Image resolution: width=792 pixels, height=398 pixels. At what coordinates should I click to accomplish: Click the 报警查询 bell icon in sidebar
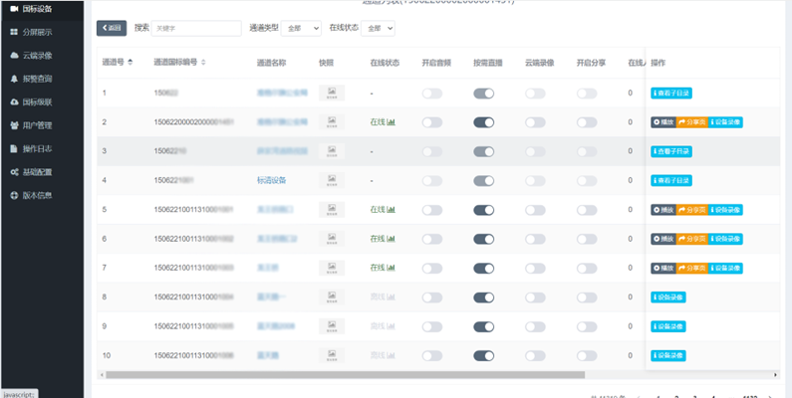[x=12, y=78]
